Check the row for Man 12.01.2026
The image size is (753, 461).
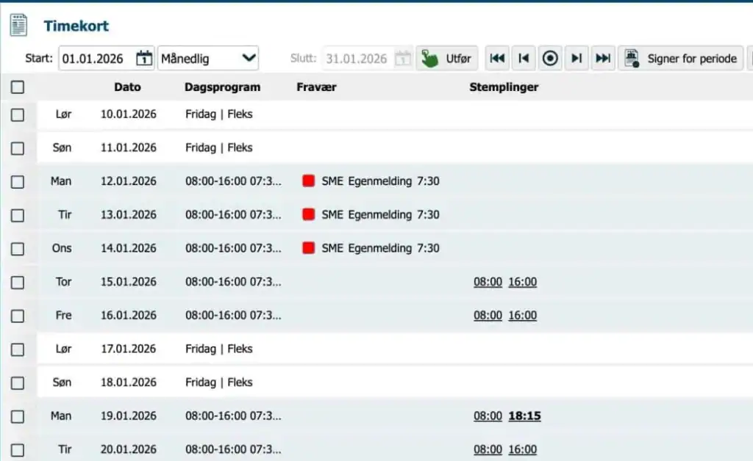click(x=18, y=182)
